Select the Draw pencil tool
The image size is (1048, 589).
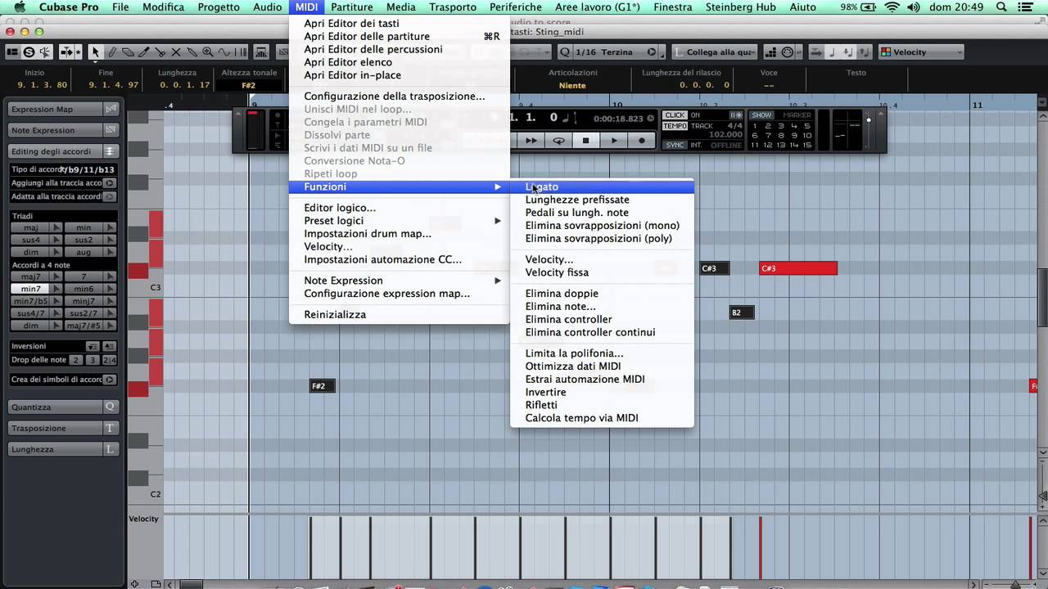click(x=111, y=52)
